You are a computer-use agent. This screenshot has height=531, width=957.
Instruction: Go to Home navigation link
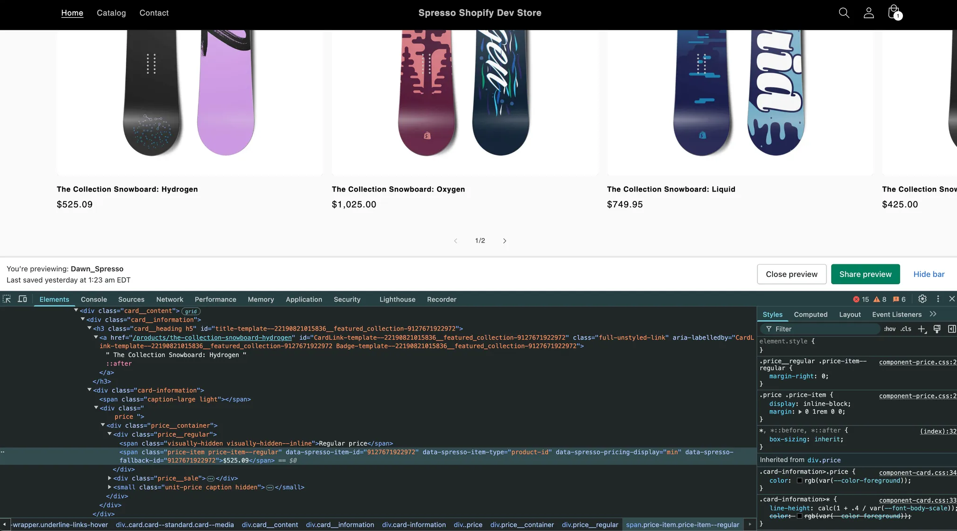tap(72, 13)
